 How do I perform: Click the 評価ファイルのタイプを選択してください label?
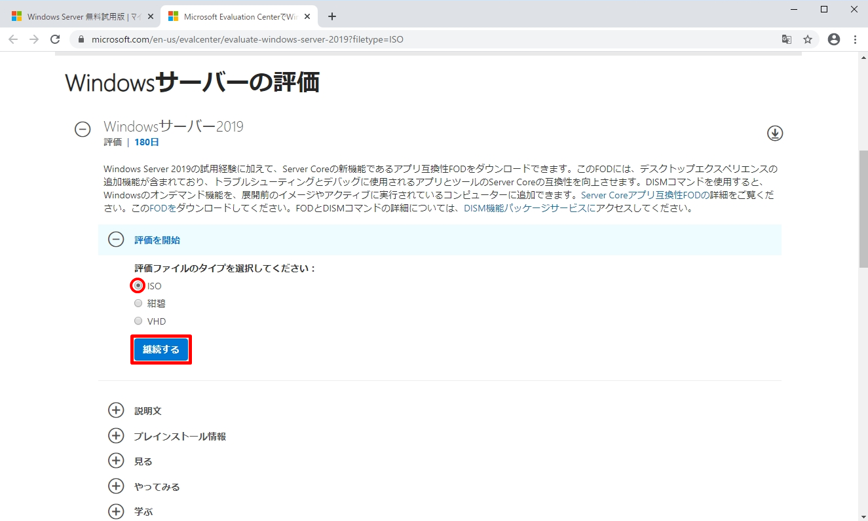(x=225, y=268)
